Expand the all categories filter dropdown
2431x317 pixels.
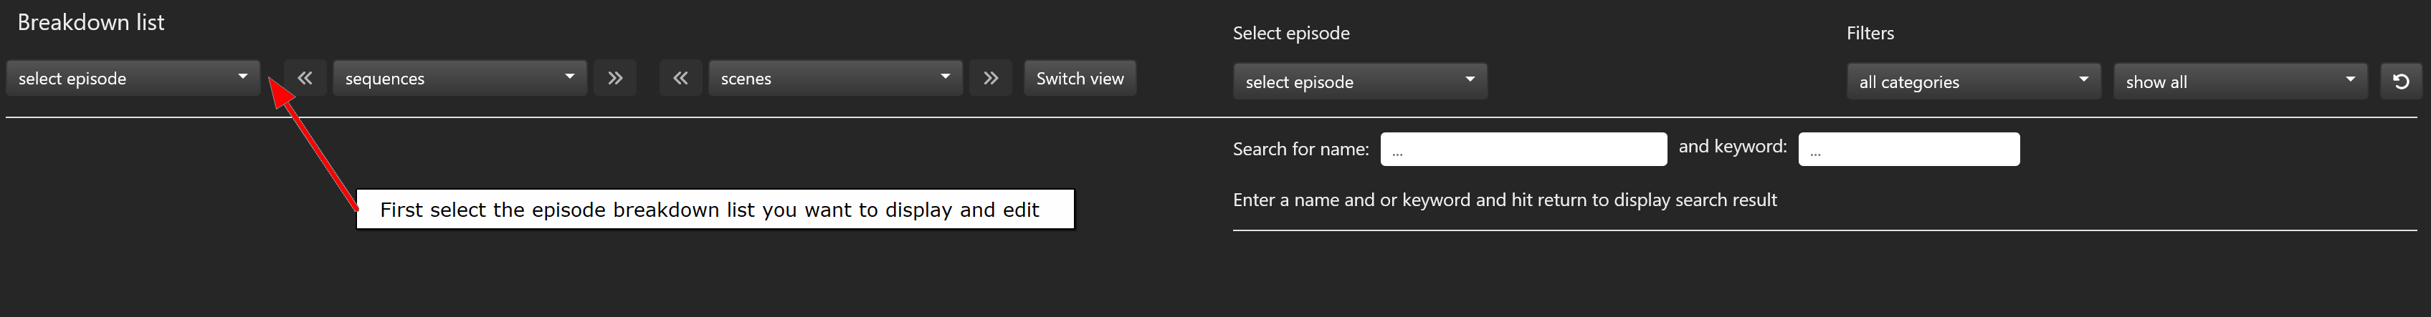click(x=1974, y=82)
